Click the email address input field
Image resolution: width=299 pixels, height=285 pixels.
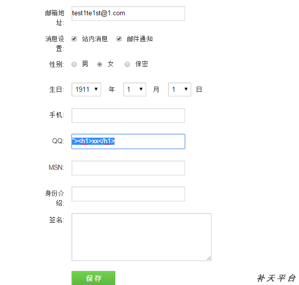tap(128, 13)
